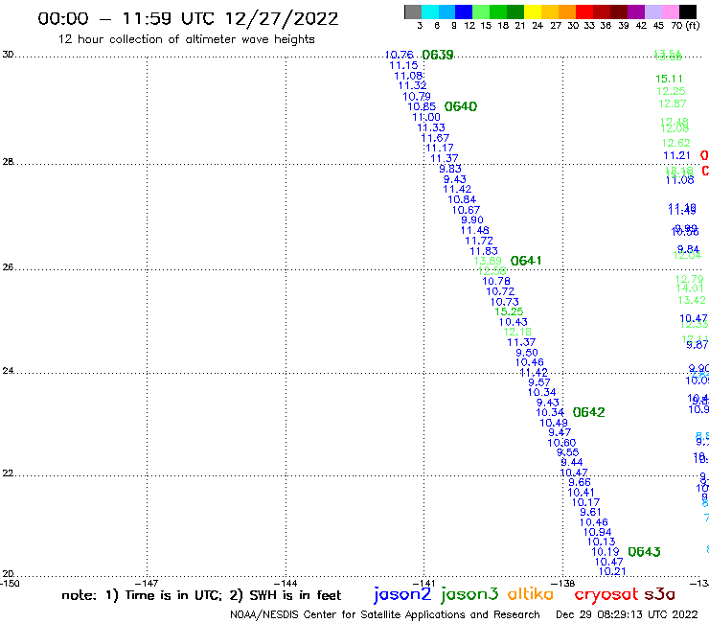
Task: Click the wave height value 10.85
Action: pos(422,106)
